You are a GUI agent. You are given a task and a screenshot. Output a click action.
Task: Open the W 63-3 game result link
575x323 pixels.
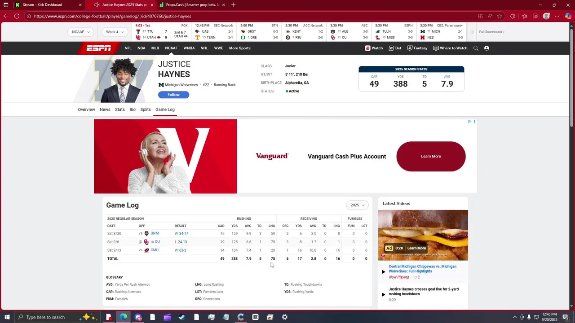coord(182,250)
